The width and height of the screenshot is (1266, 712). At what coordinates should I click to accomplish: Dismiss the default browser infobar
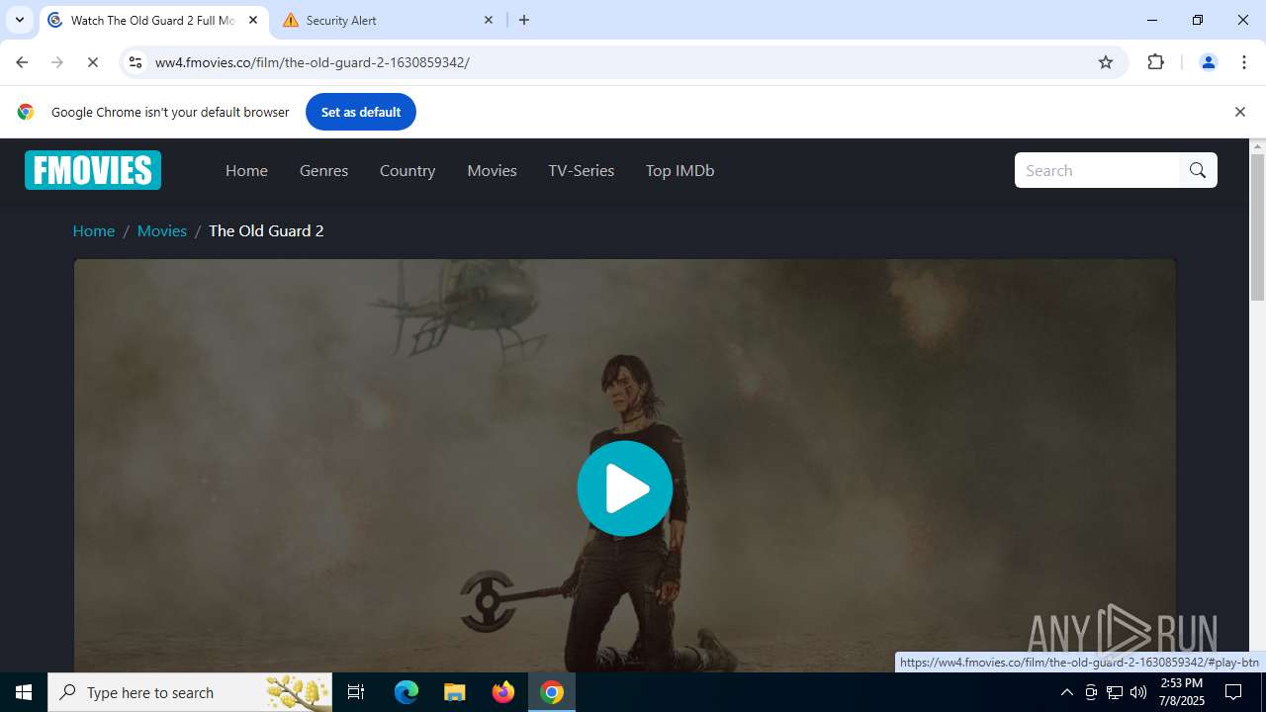[1239, 112]
